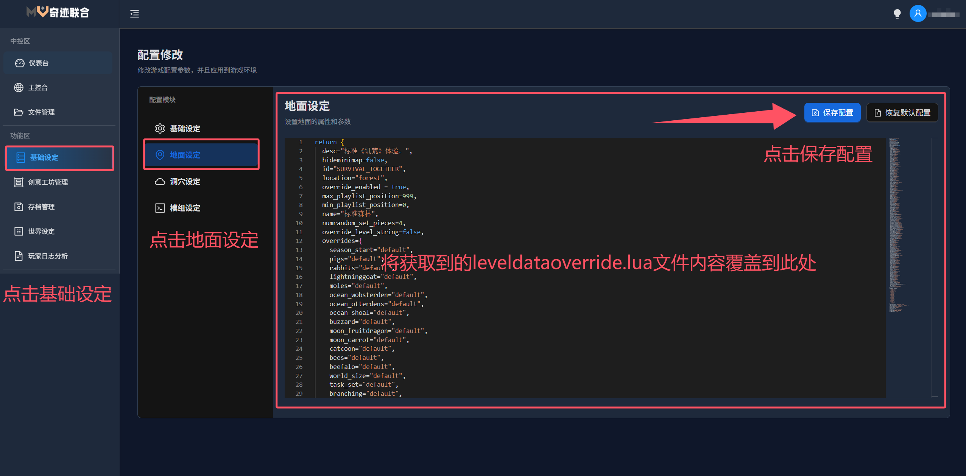The width and height of the screenshot is (966, 476).
Task: Switch to 模组设定 terminal module
Action: pyautogui.click(x=185, y=208)
